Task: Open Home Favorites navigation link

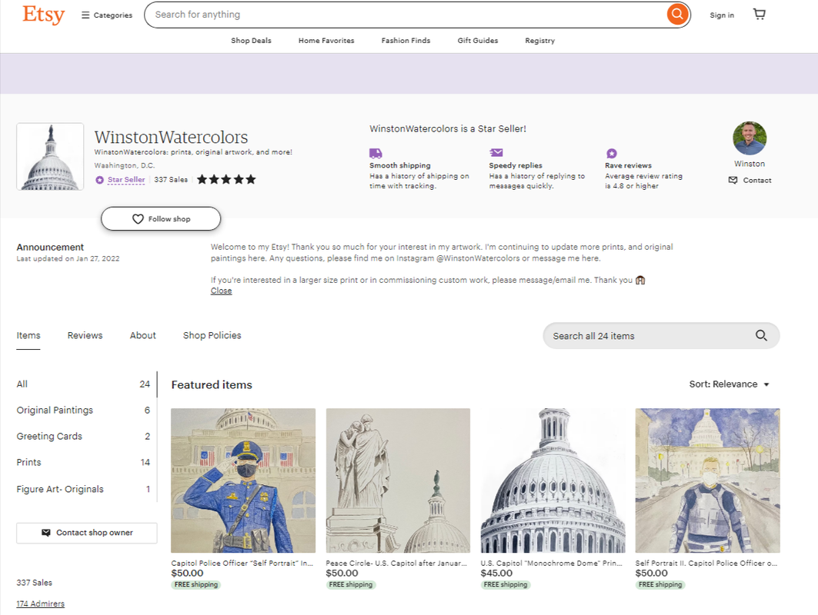Action: click(x=326, y=40)
